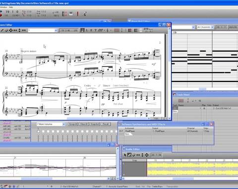The height and width of the screenshot is (189, 238).
Task: Toggle the ninth fader checkbox in mixer
Action: 77,131
